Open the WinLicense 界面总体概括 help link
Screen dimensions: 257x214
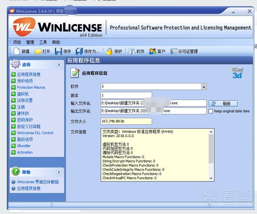[38, 182]
